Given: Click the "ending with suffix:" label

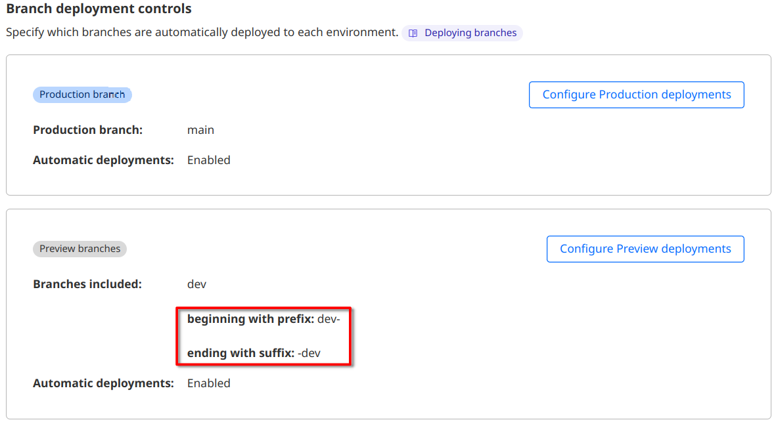Looking at the screenshot, I should 240,354.
